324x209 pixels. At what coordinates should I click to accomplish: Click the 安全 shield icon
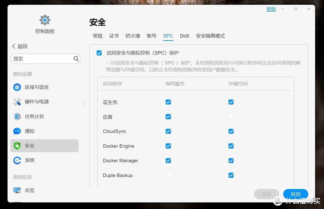tap(17, 146)
